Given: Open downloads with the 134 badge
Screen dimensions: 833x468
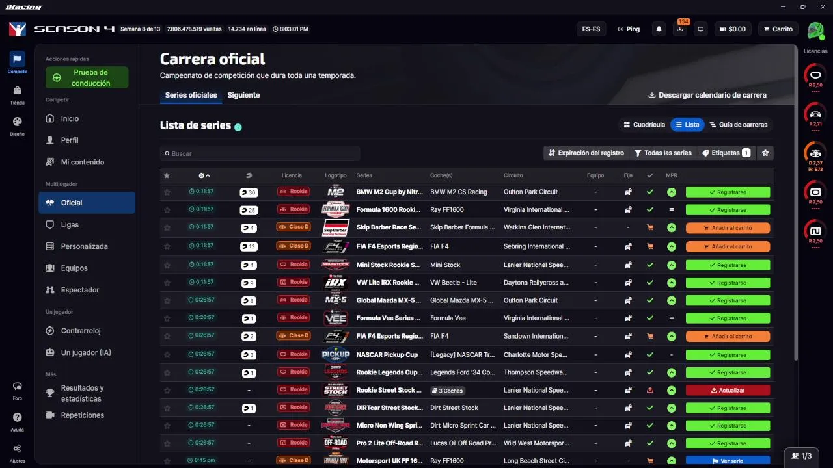Looking at the screenshot, I should pos(680,29).
